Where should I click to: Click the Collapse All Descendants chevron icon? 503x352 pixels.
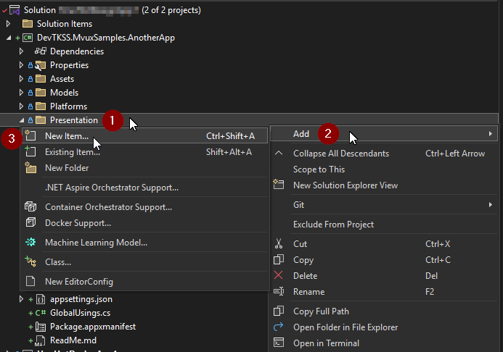point(279,154)
